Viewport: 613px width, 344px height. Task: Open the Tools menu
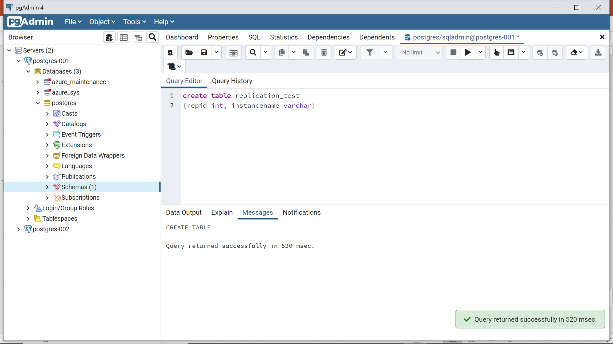tap(134, 22)
